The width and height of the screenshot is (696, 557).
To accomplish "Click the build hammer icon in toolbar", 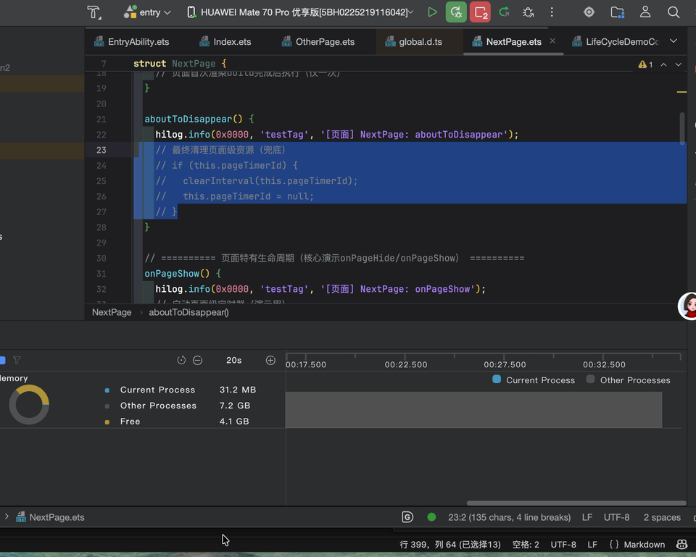I will pos(94,12).
